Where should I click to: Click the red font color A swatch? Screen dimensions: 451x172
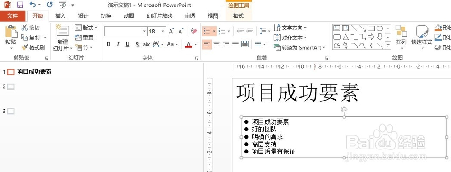[x=189, y=44]
